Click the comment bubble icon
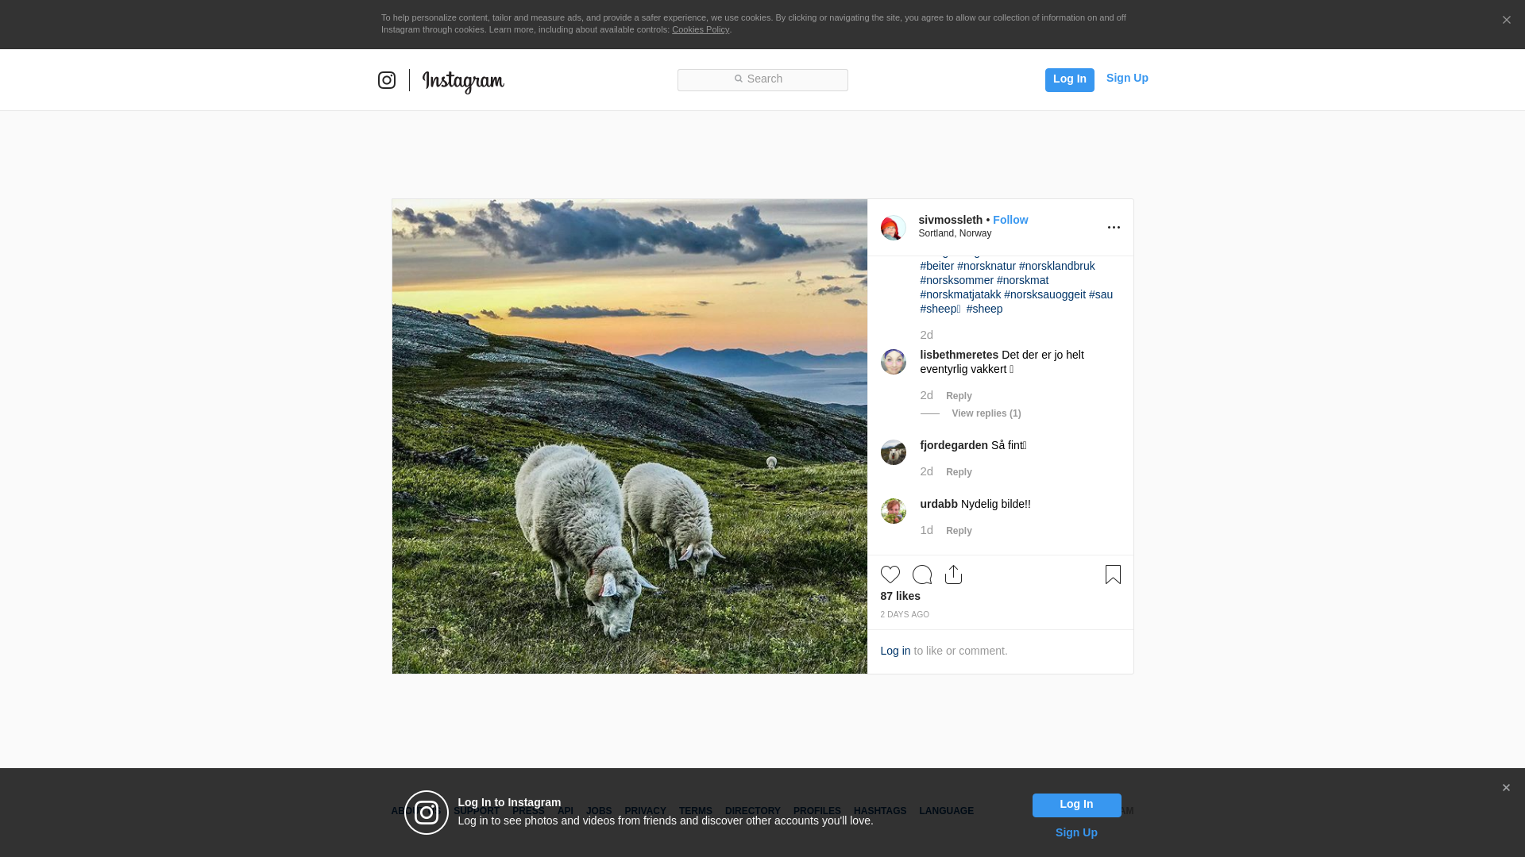The width and height of the screenshot is (1525, 857). [922, 575]
